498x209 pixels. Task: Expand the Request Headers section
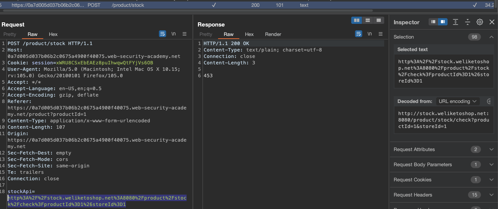pos(491,195)
